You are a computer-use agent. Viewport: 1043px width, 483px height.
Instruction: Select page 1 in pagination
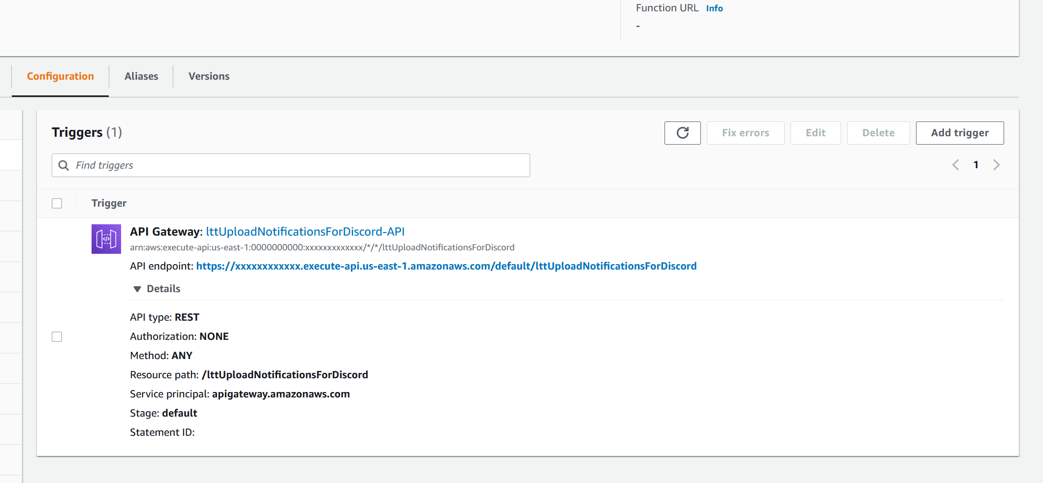tap(976, 165)
